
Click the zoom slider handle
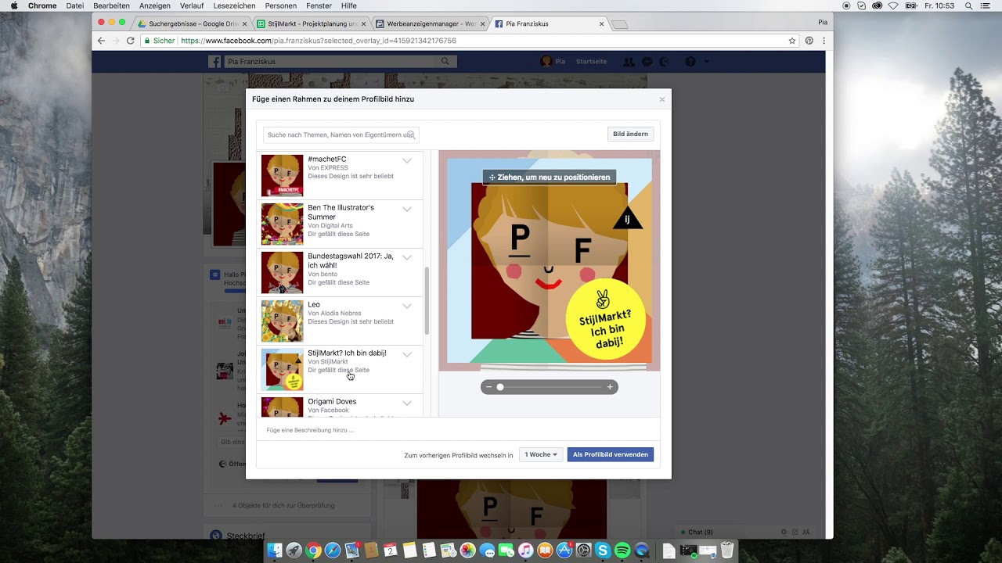pyautogui.click(x=500, y=387)
